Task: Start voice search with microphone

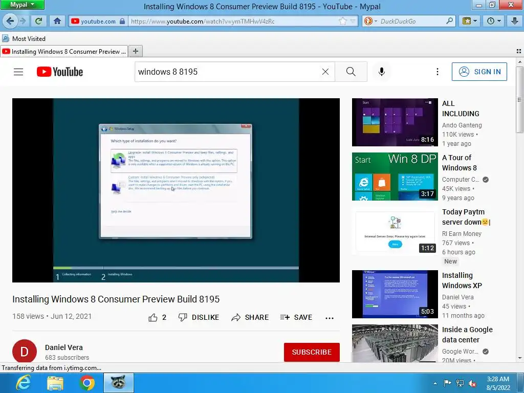Action: pyautogui.click(x=382, y=72)
